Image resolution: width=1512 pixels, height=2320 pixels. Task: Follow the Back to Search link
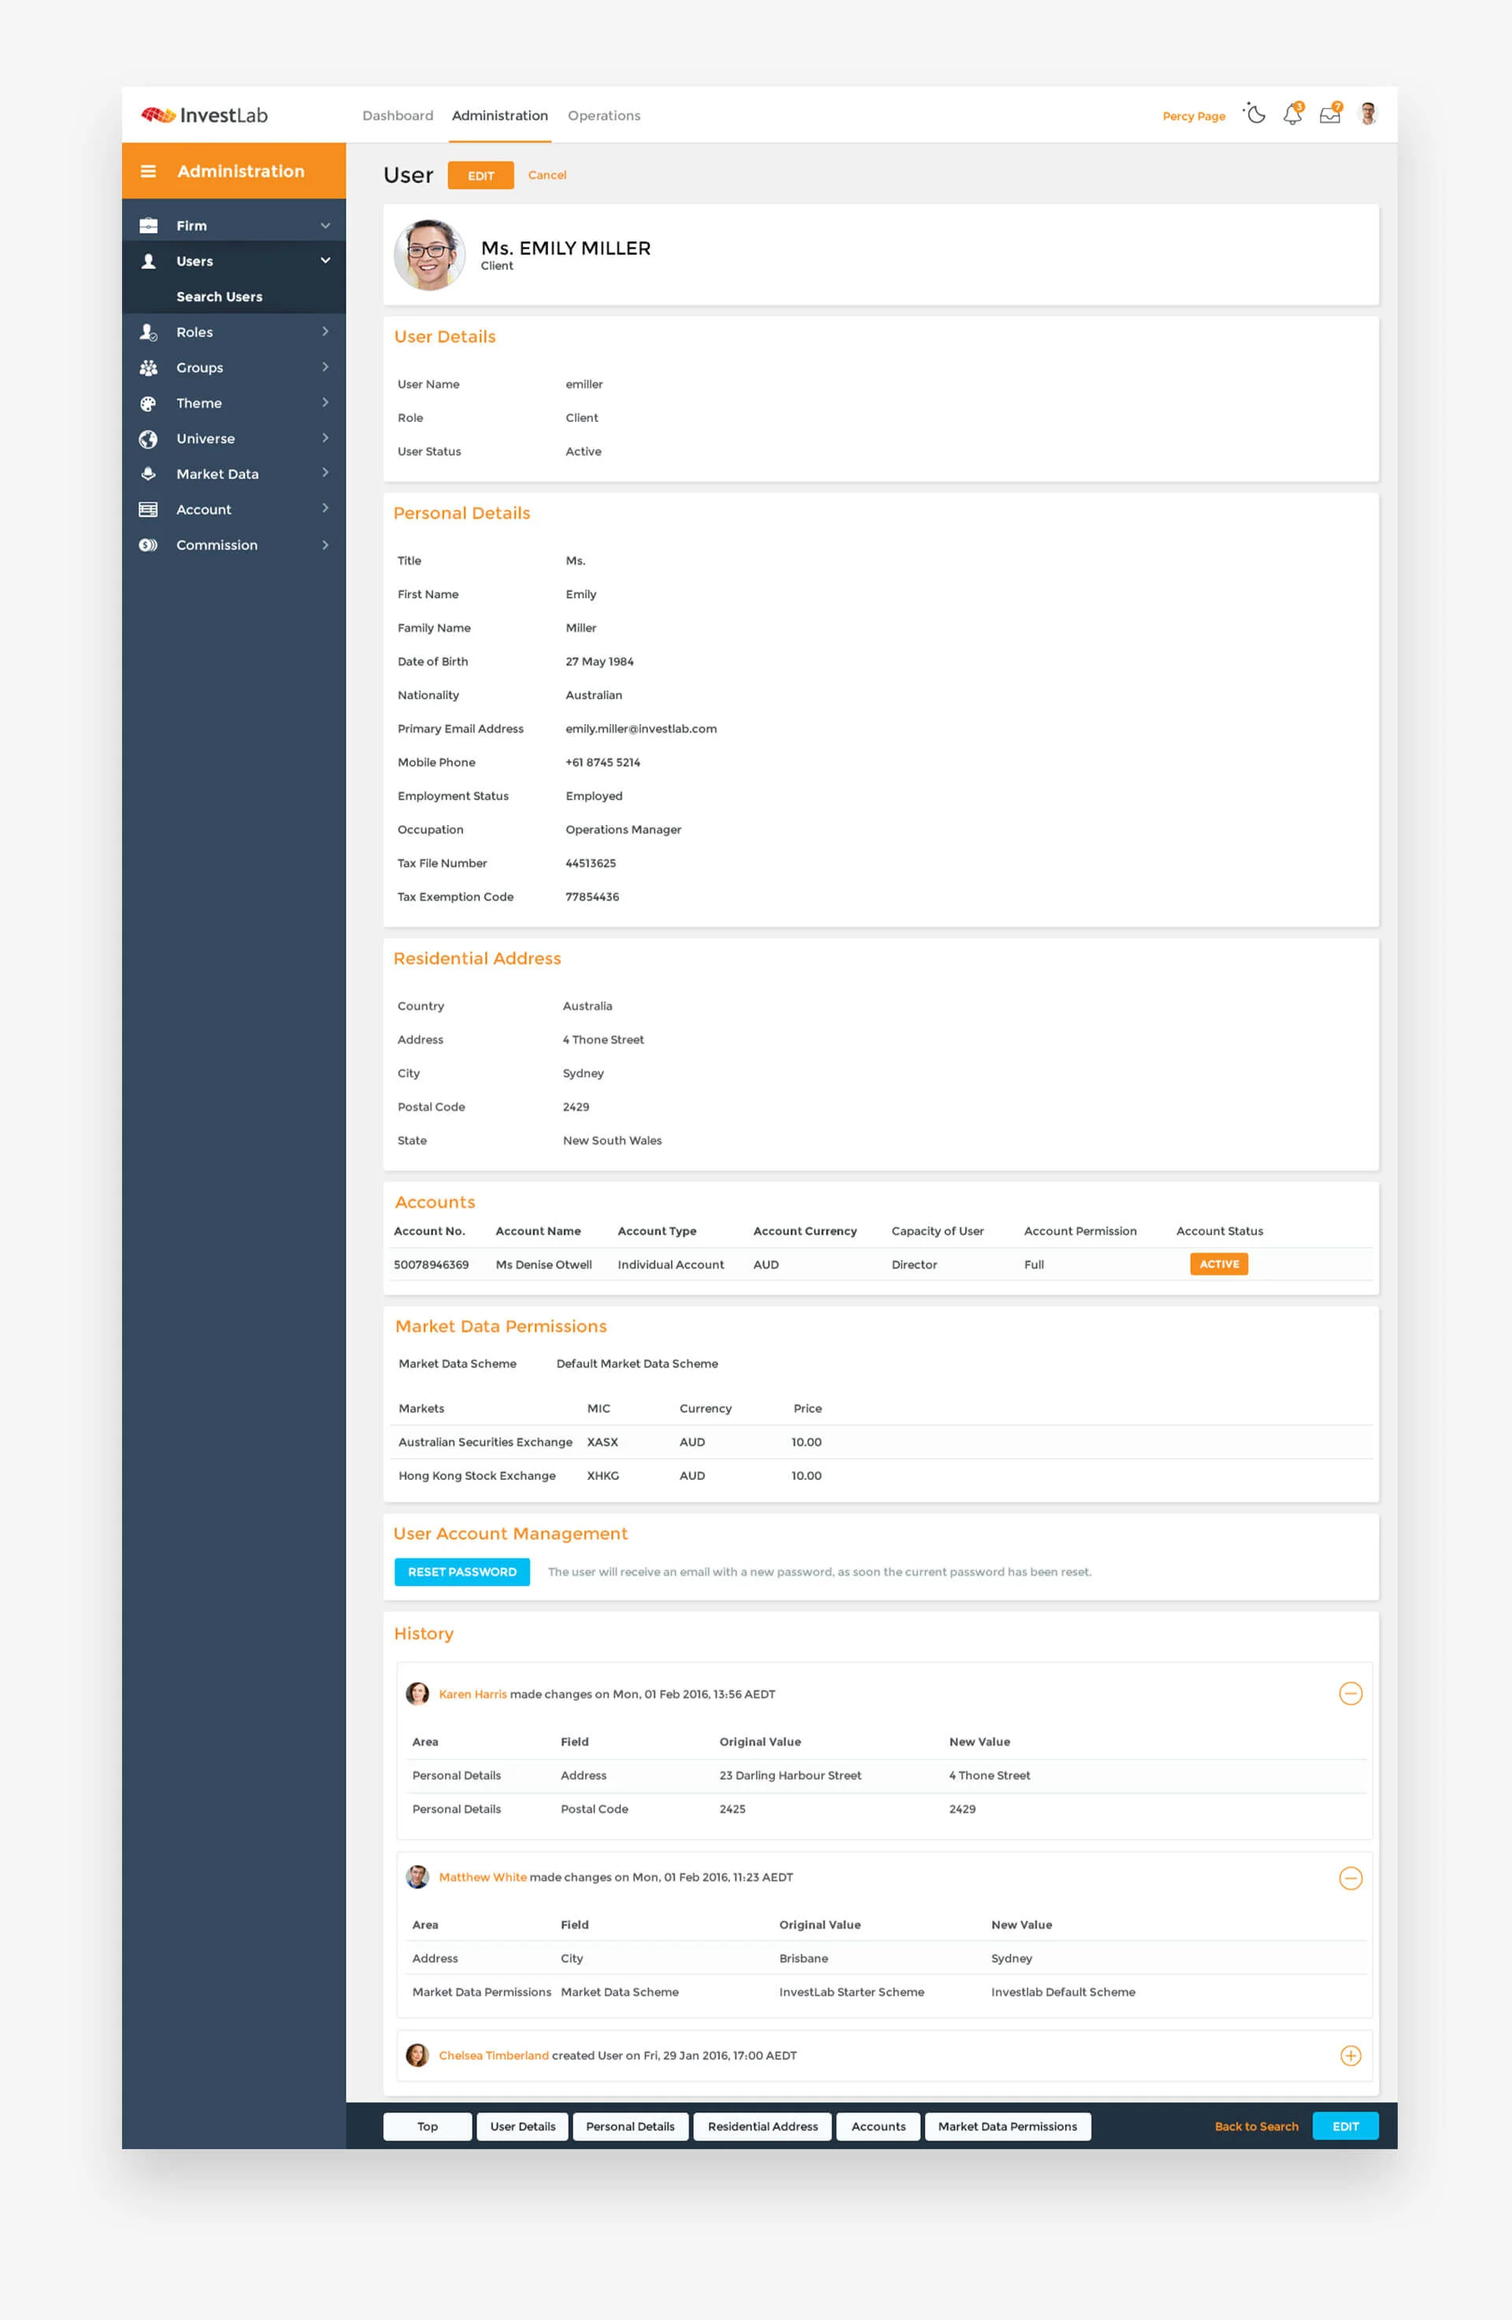point(1255,2126)
